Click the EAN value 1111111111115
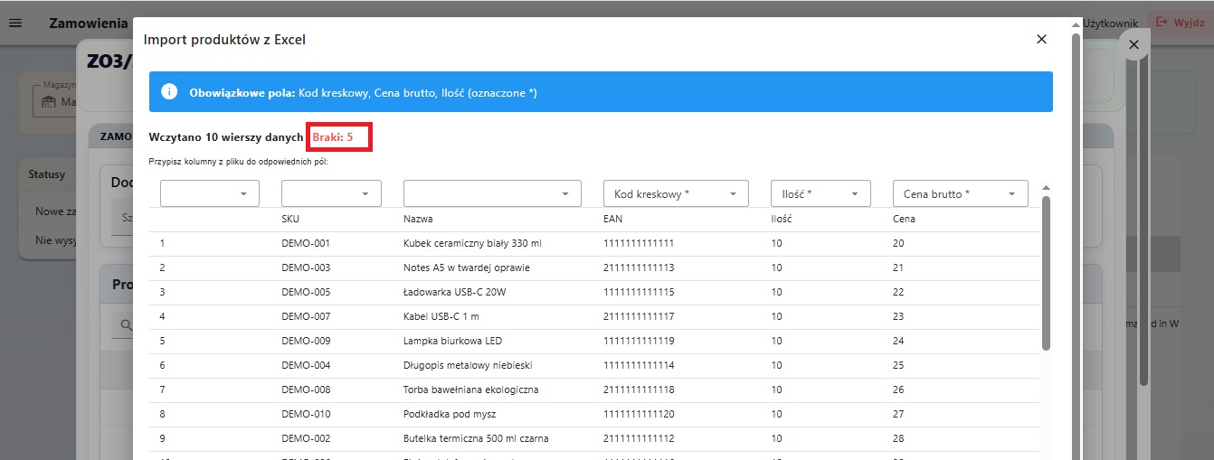1214x460 pixels. point(639,292)
